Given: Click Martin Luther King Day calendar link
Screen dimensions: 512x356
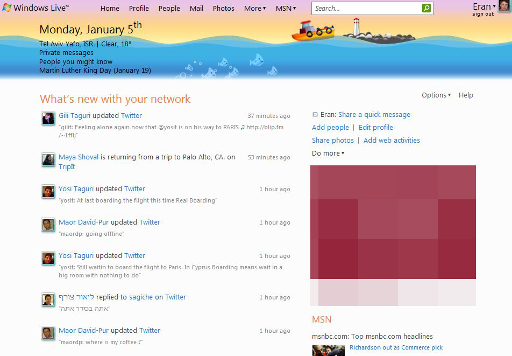Looking at the screenshot, I should tap(95, 71).
